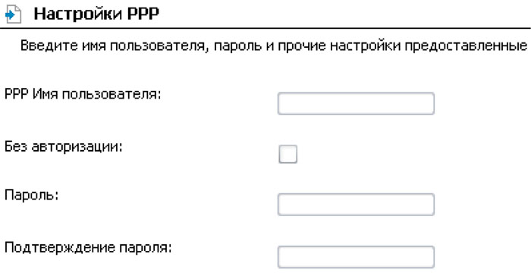This screenshot has height=273, width=531.
Task: Click the Пароль label text
Action: tap(32, 196)
